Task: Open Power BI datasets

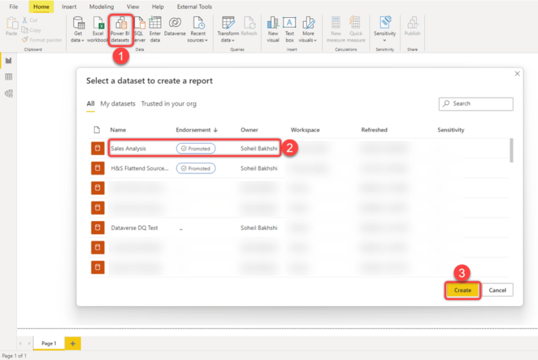Action: pyautogui.click(x=120, y=29)
